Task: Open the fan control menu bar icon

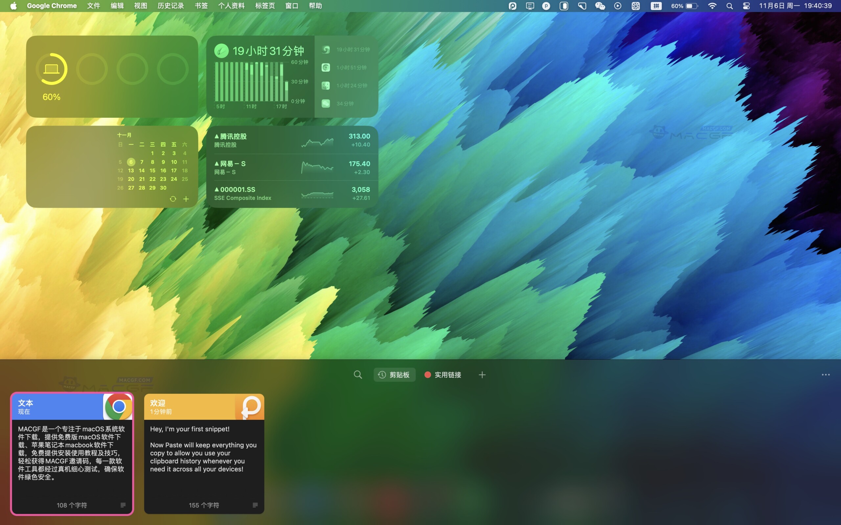Action: (635, 6)
